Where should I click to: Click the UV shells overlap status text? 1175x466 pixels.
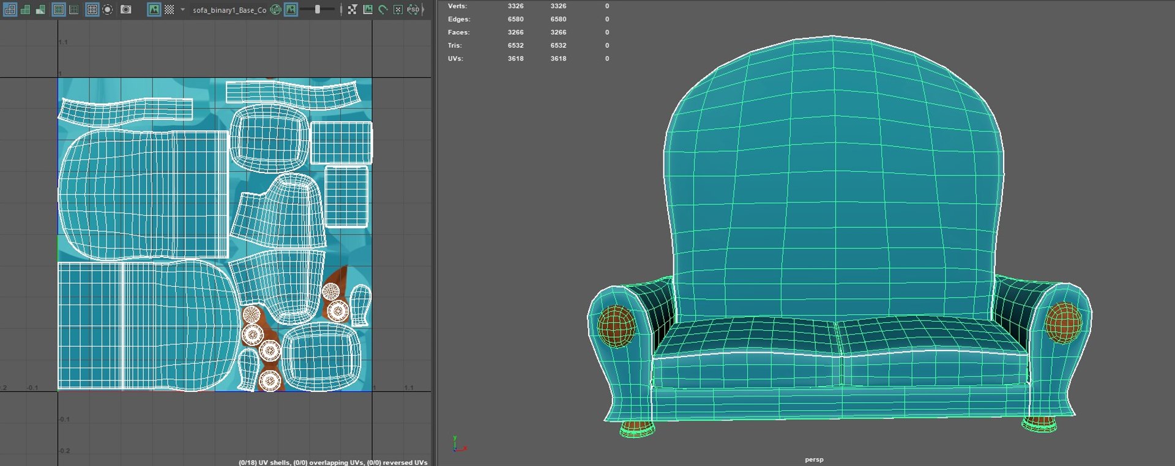[x=333, y=462]
